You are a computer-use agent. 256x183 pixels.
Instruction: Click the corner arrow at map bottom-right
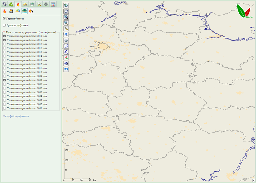tap(254, 180)
